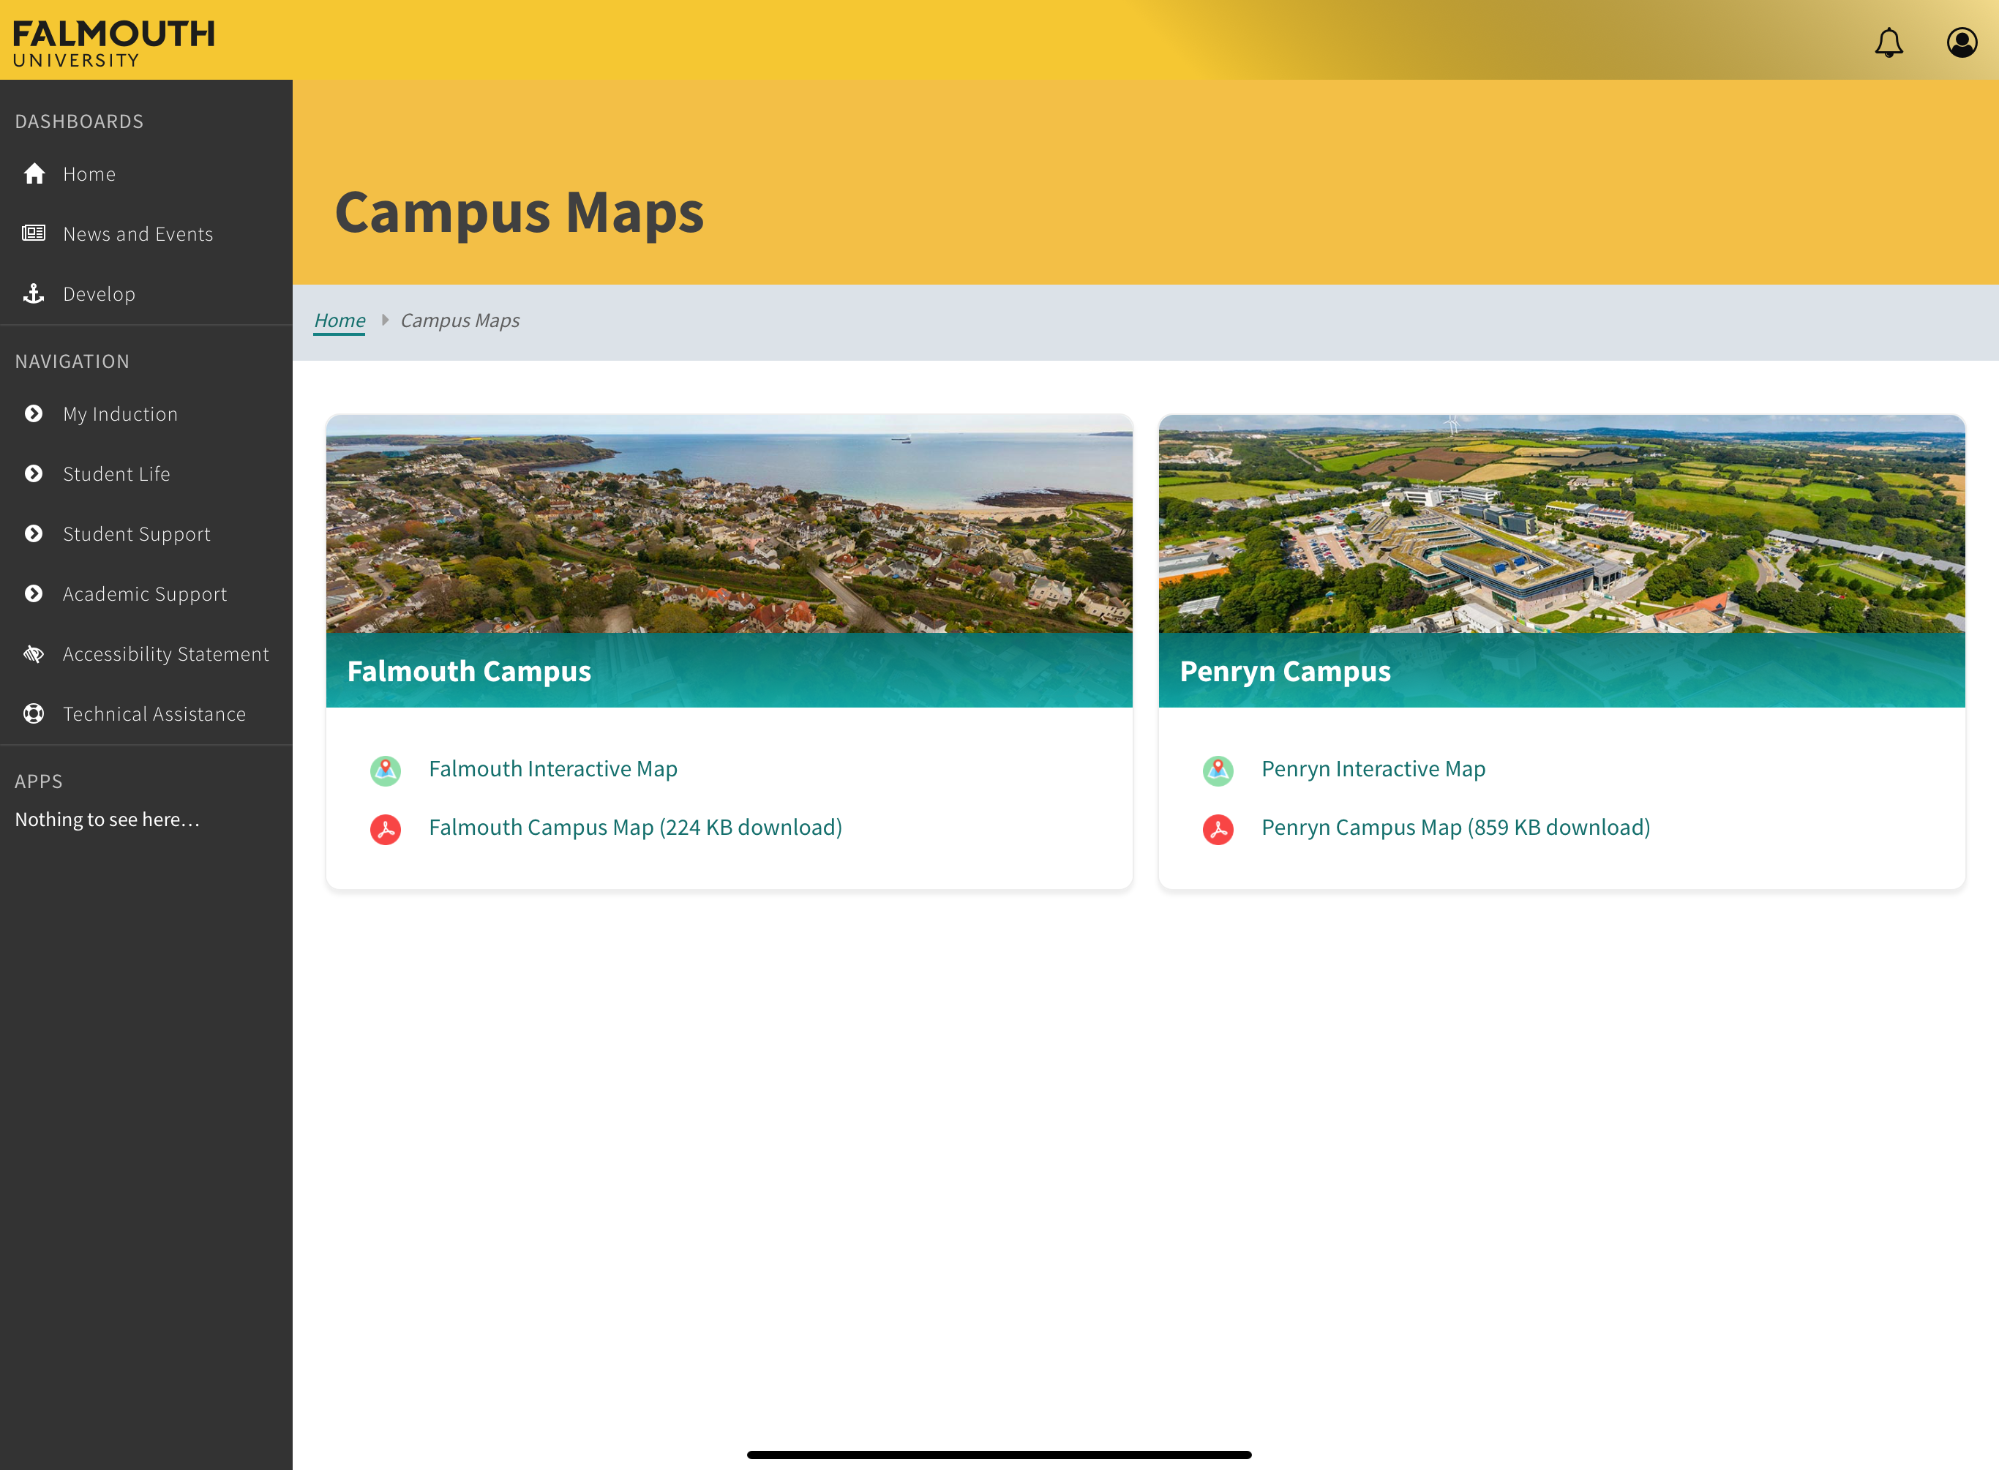This screenshot has width=1999, height=1470.
Task: Click the Campus Maps page heading
Action: (x=520, y=213)
